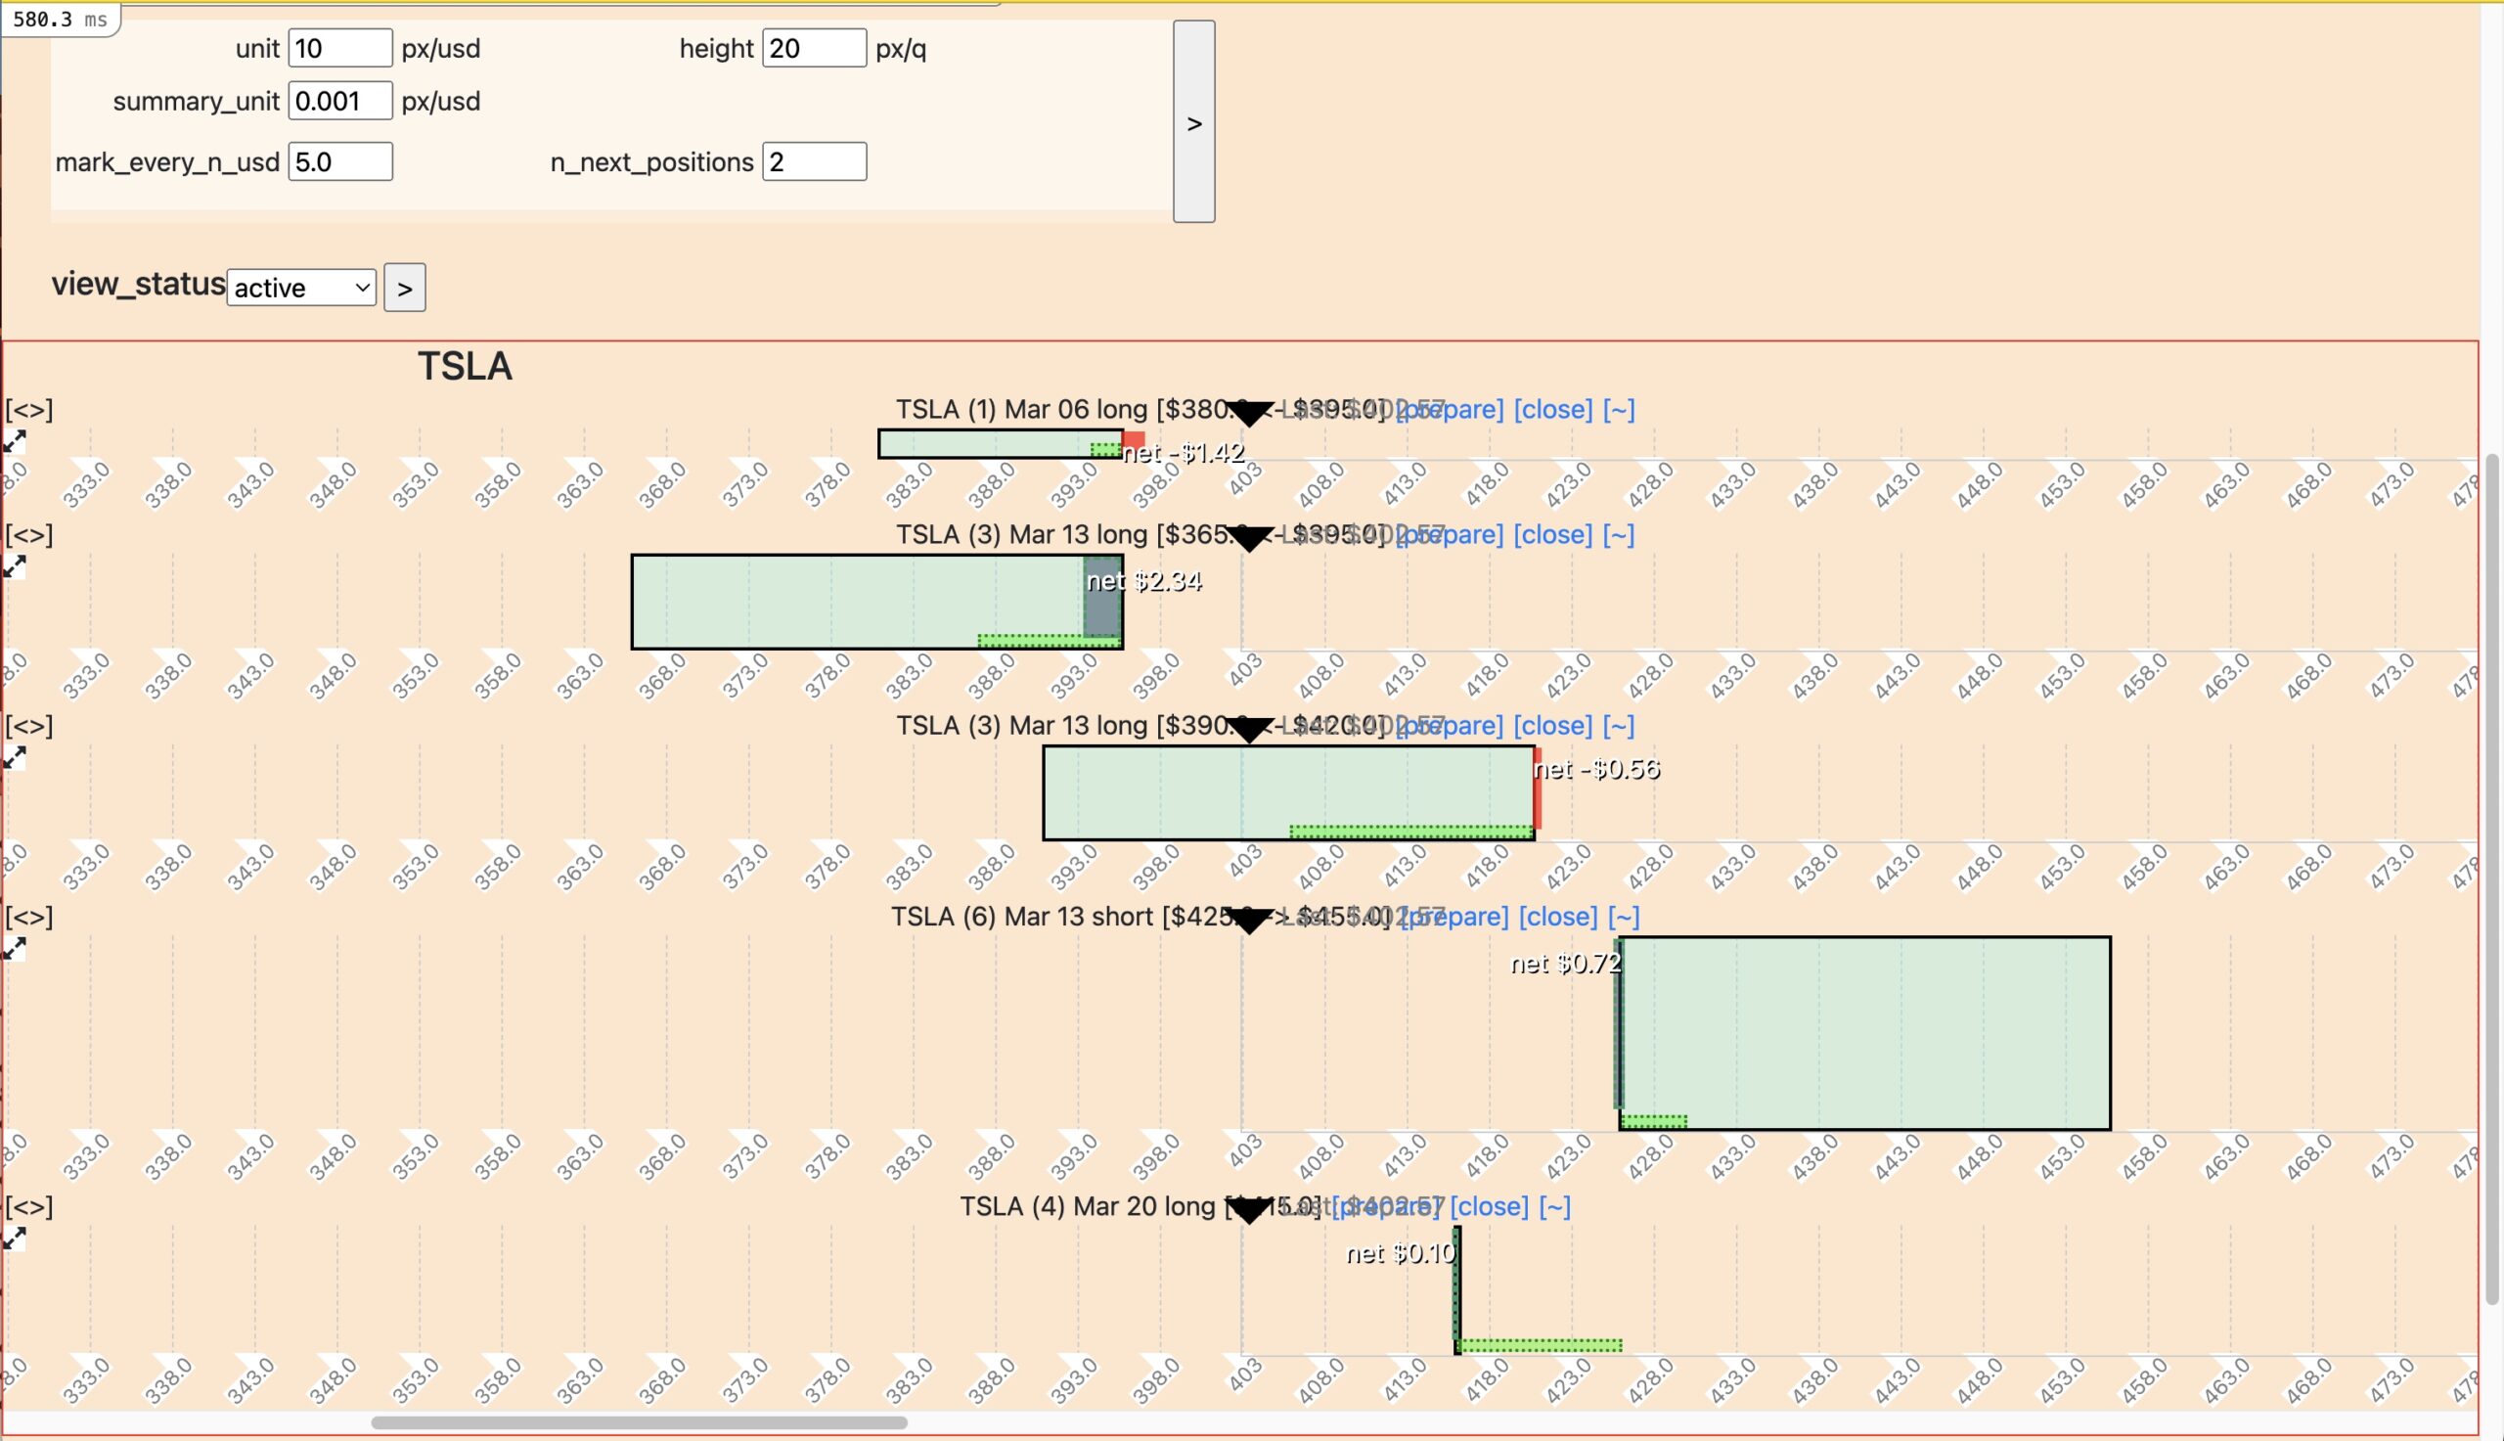This screenshot has width=2504, height=1441.
Task: Click expand arrows icon for Mar 20 long
Action: coord(14,1238)
